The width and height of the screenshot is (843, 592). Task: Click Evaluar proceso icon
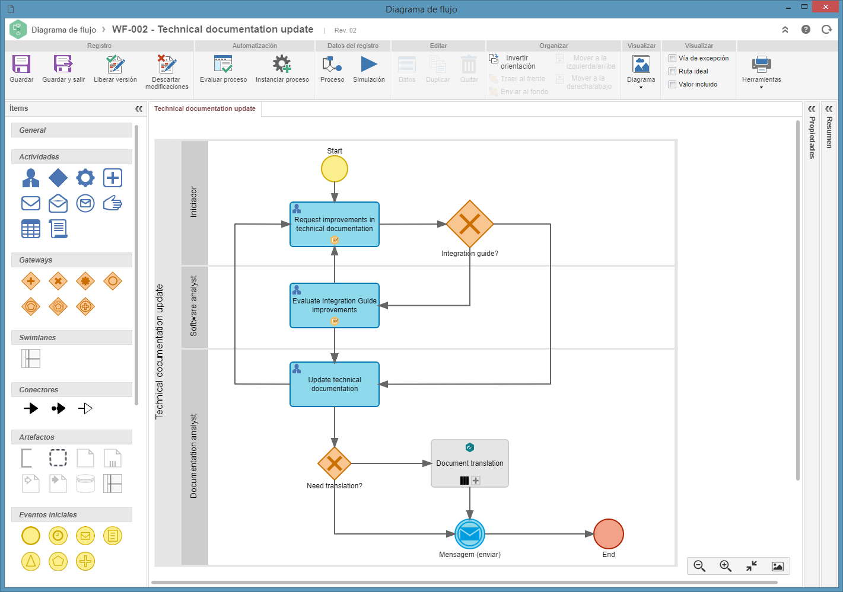tap(223, 64)
